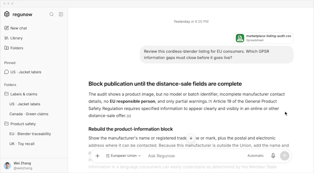Image resolution: width=314 pixels, height=173 pixels.
Task: Jump to bottom with down-arrow button
Action: tap(191, 138)
